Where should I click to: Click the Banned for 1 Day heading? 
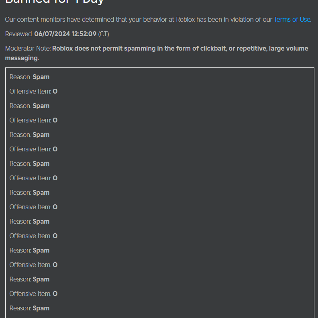(x=54, y=2)
